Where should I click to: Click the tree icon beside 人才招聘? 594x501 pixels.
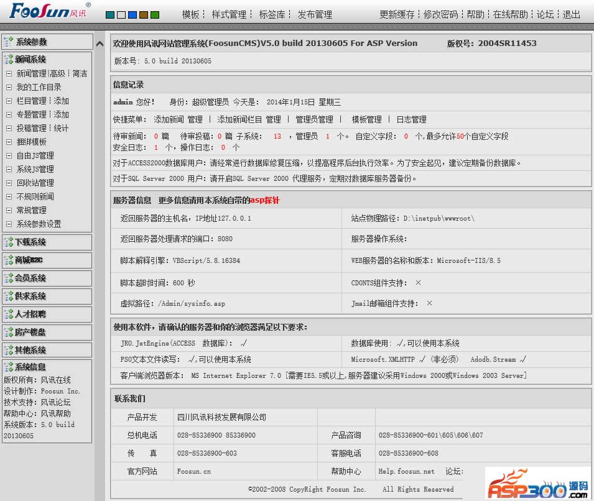[x=9, y=314]
